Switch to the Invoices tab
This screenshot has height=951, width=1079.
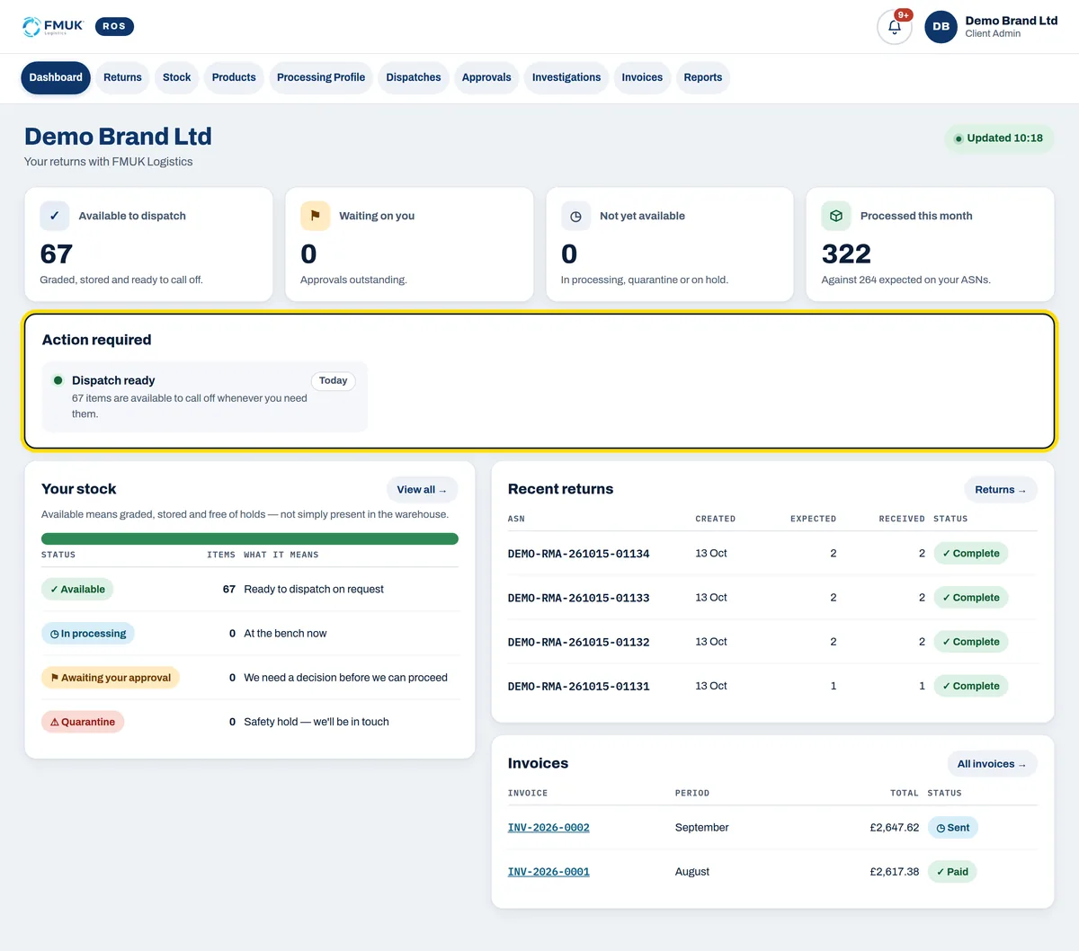click(642, 77)
